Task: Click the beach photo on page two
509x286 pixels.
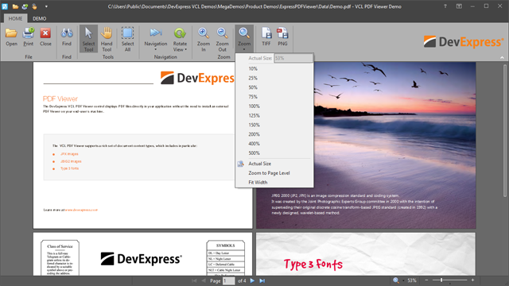Action: [394, 145]
